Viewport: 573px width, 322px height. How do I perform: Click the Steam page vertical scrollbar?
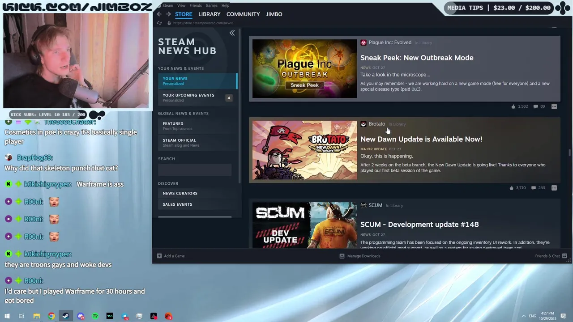coord(570,153)
